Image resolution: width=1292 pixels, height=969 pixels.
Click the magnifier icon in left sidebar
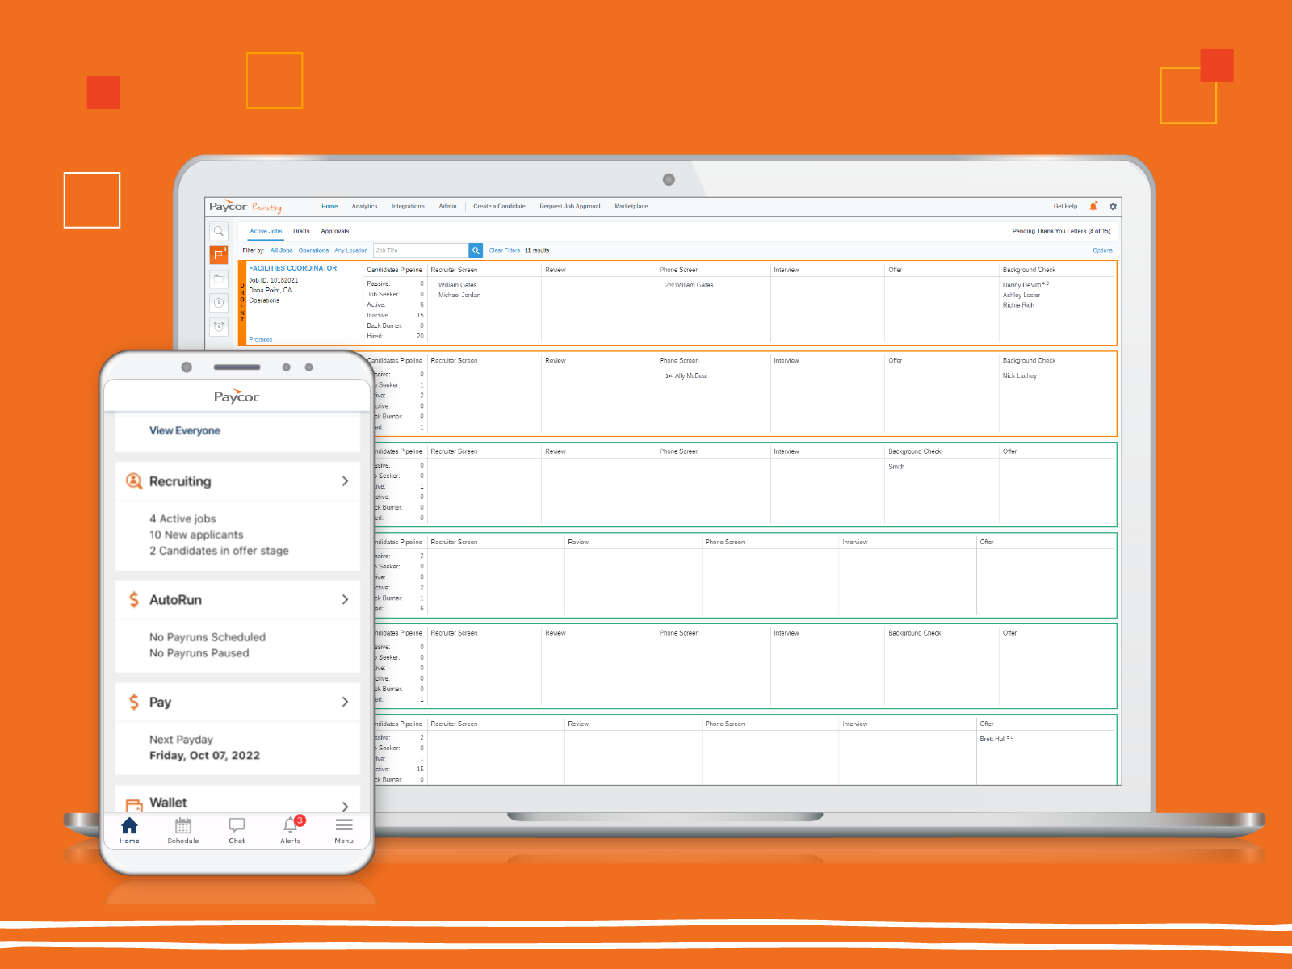pyautogui.click(x=219, y=232)
